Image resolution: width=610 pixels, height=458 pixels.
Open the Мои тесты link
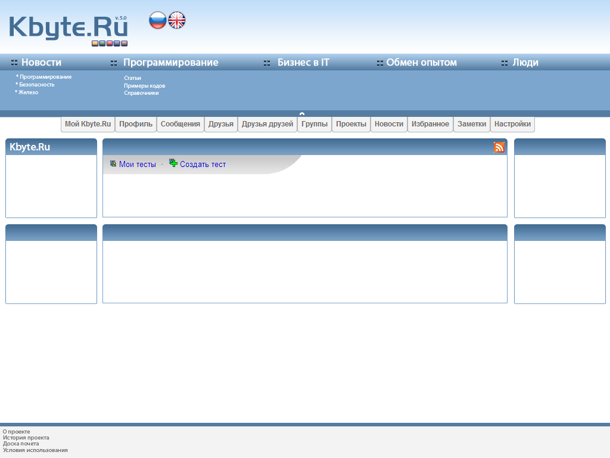[138, 165]
